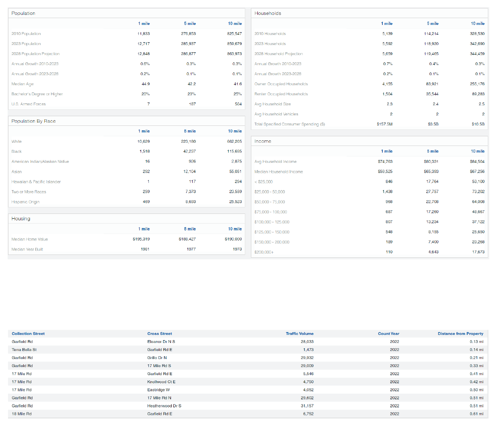Click the Hispanic Origin row label
Screen dimensions: 497x427
coord(25,202)
